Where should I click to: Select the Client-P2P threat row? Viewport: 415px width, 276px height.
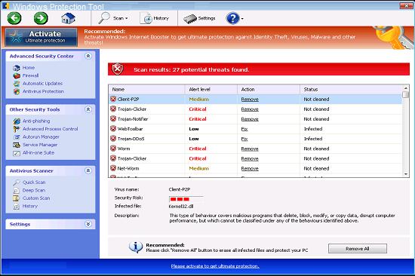tap(255, 100)
